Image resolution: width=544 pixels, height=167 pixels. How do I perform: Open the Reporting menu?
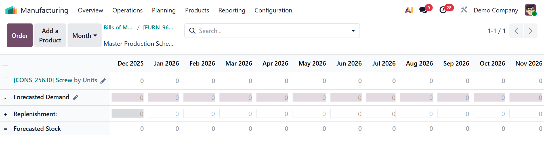232,10
